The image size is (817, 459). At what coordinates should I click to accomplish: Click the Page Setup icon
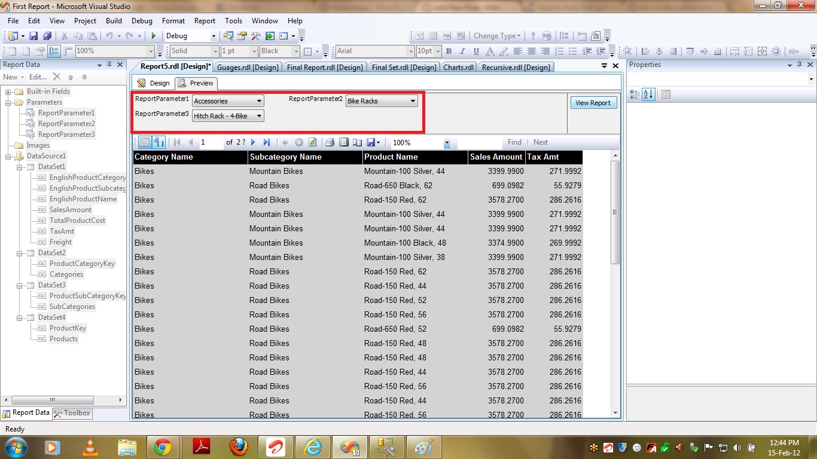[357, 142]
